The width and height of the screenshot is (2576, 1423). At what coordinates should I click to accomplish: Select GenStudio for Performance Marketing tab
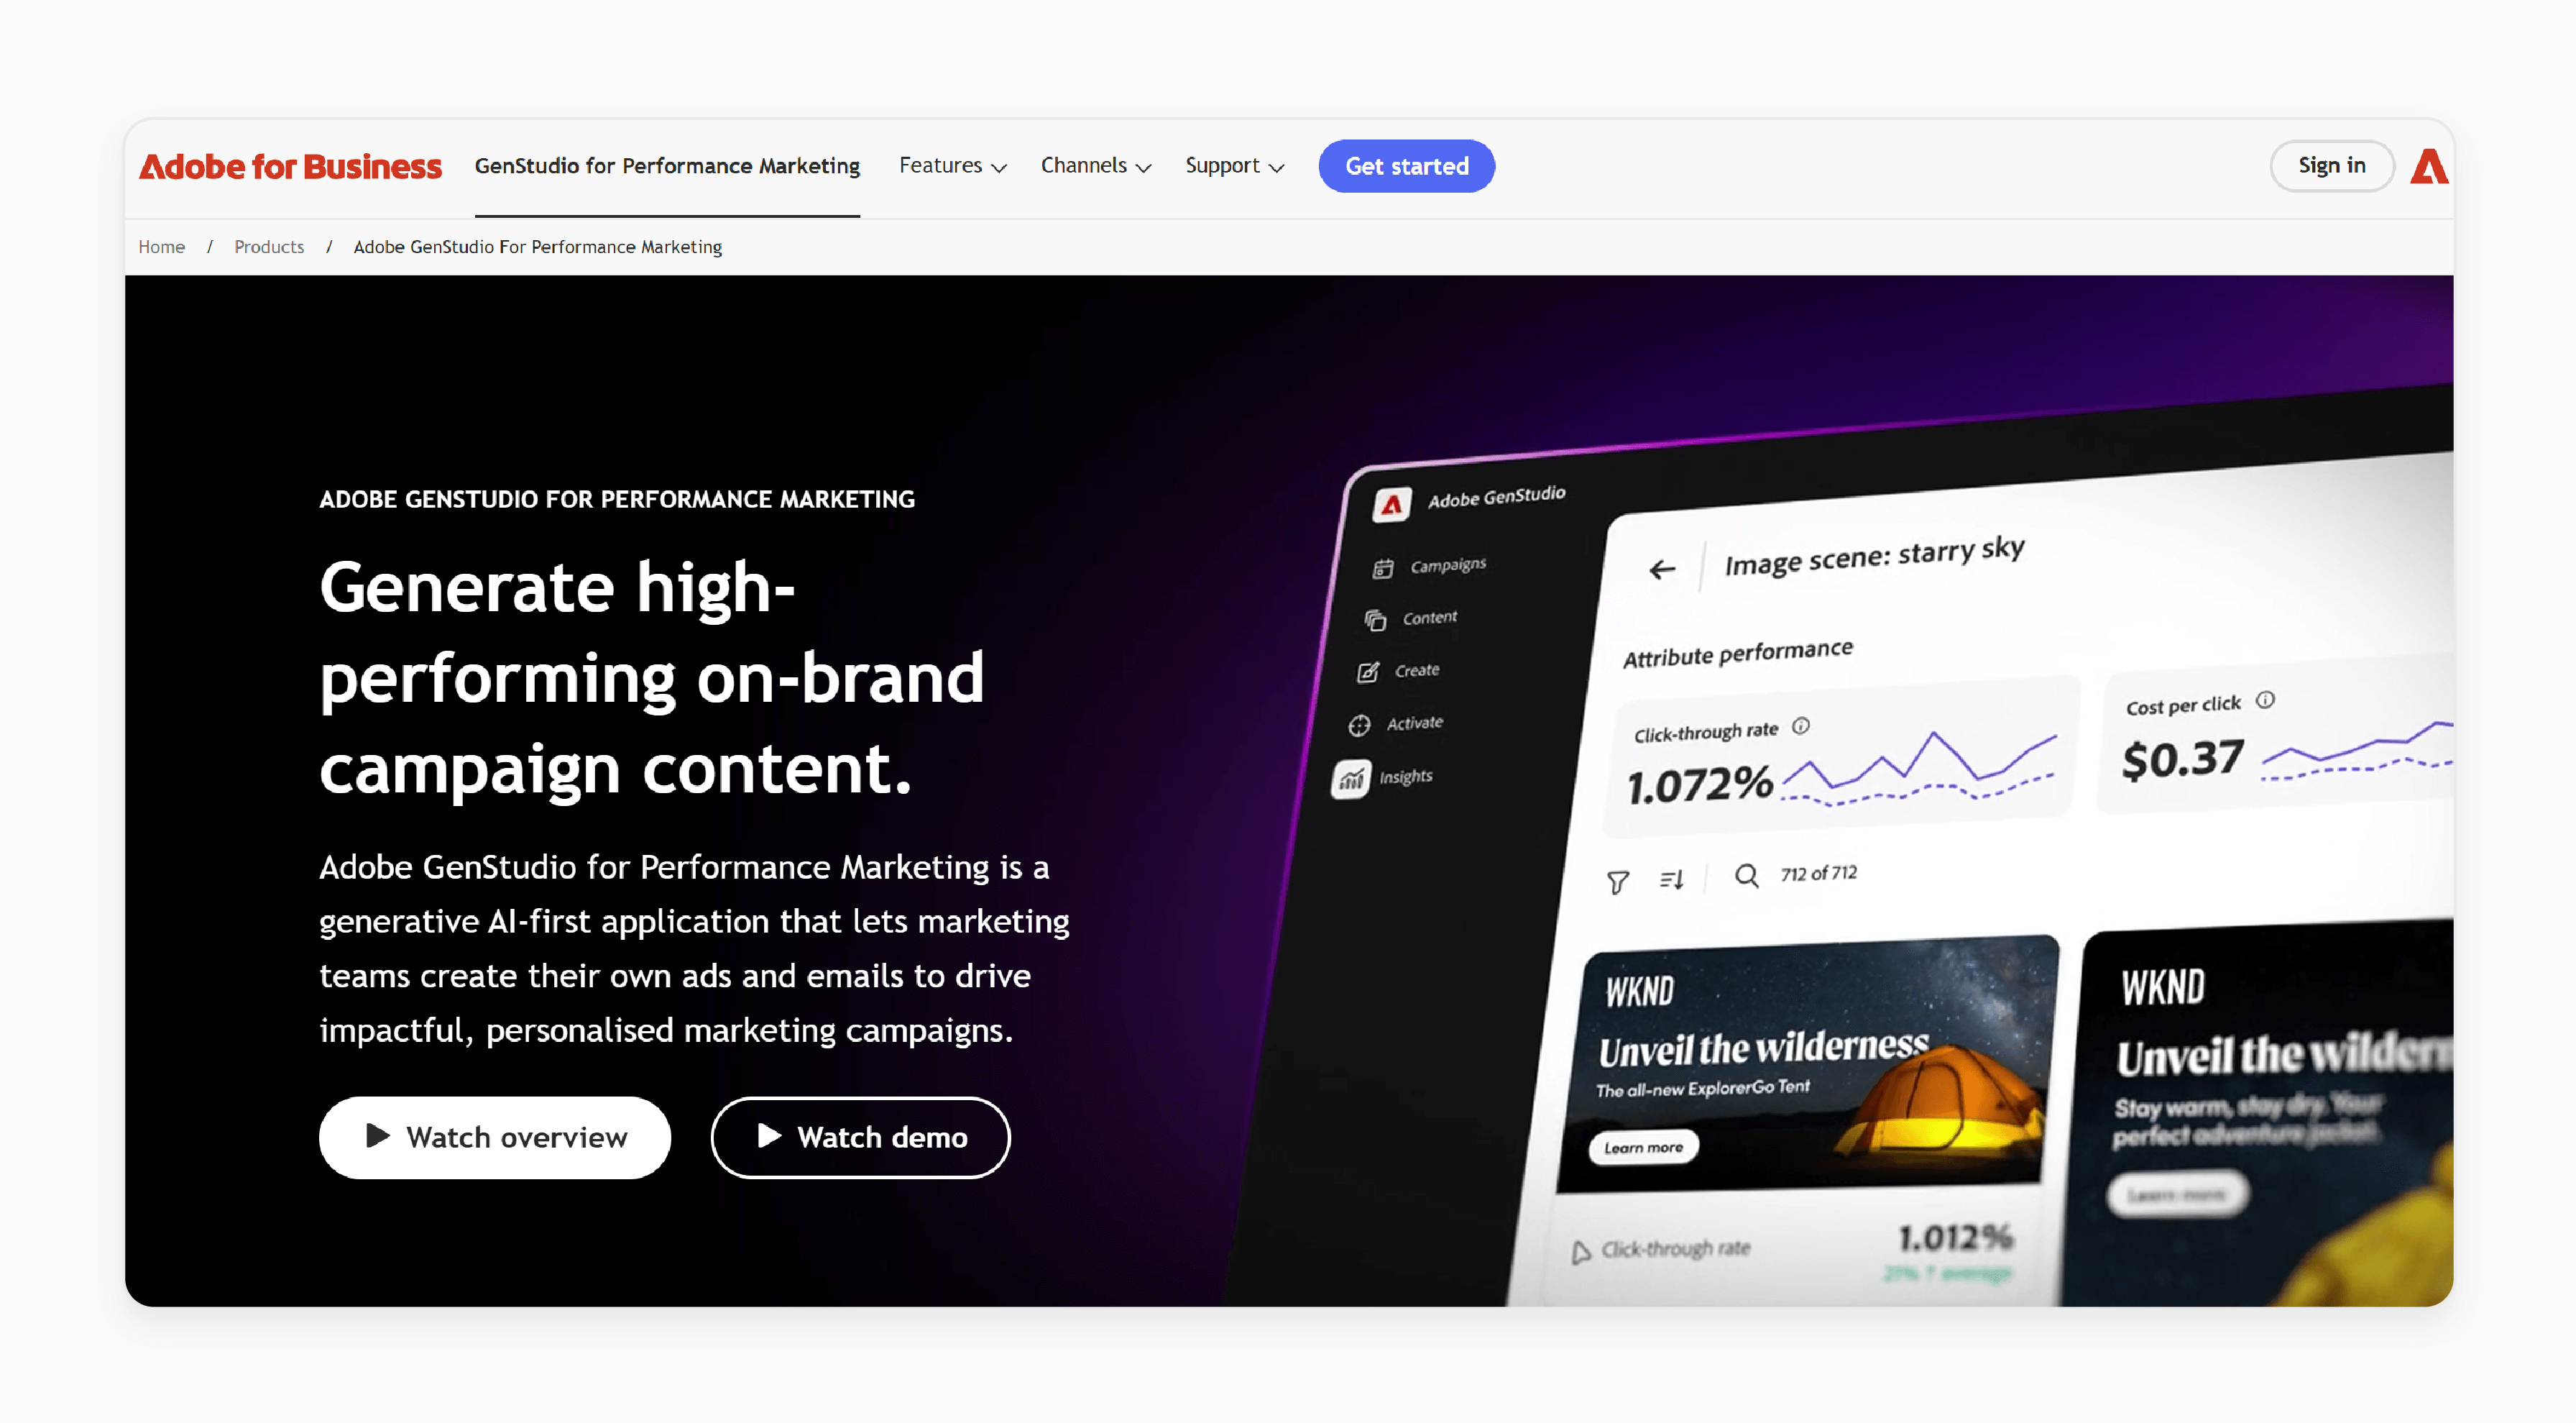tap(667, 166)
